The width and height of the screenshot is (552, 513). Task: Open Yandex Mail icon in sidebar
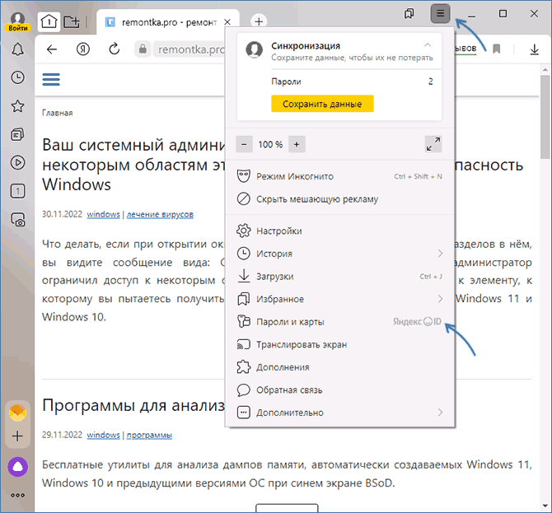[x=17, y=413]
